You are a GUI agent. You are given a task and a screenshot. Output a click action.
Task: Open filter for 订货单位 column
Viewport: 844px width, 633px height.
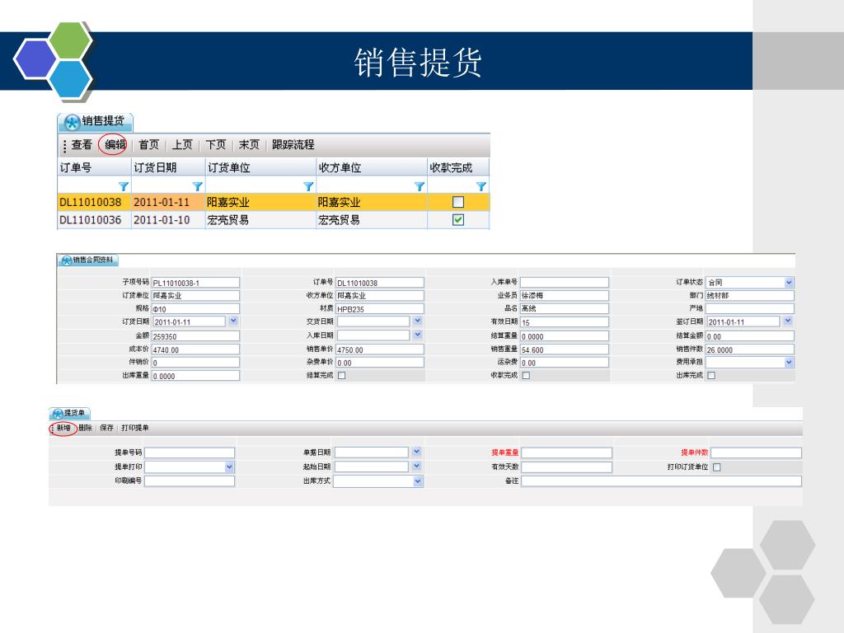[308, 186]
